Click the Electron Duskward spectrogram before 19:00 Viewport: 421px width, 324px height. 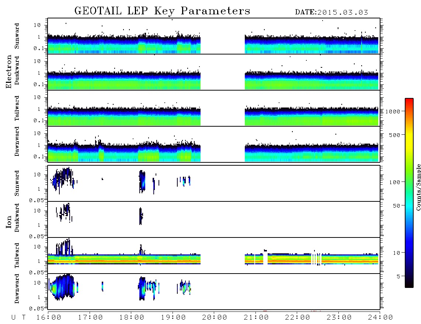[124, 81]
